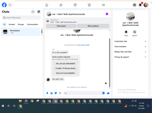Screen dimensions: 152x113
Task: Click the Facebook logo
Action: (4, 5)
